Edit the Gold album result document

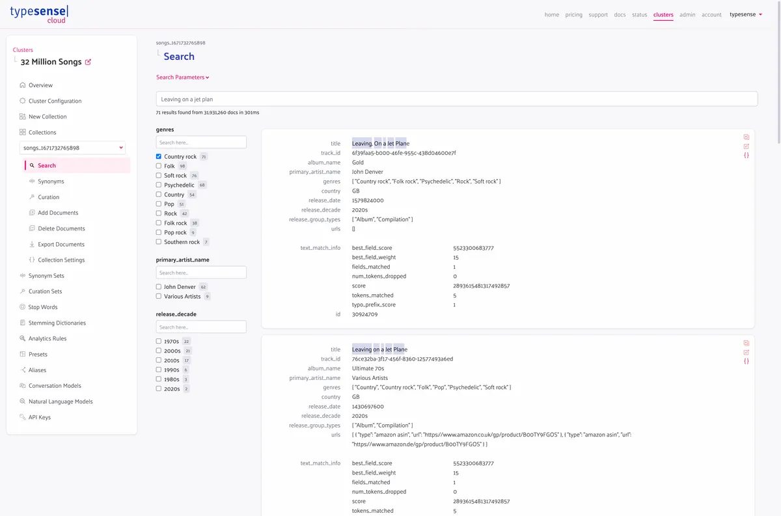point(747,146)
